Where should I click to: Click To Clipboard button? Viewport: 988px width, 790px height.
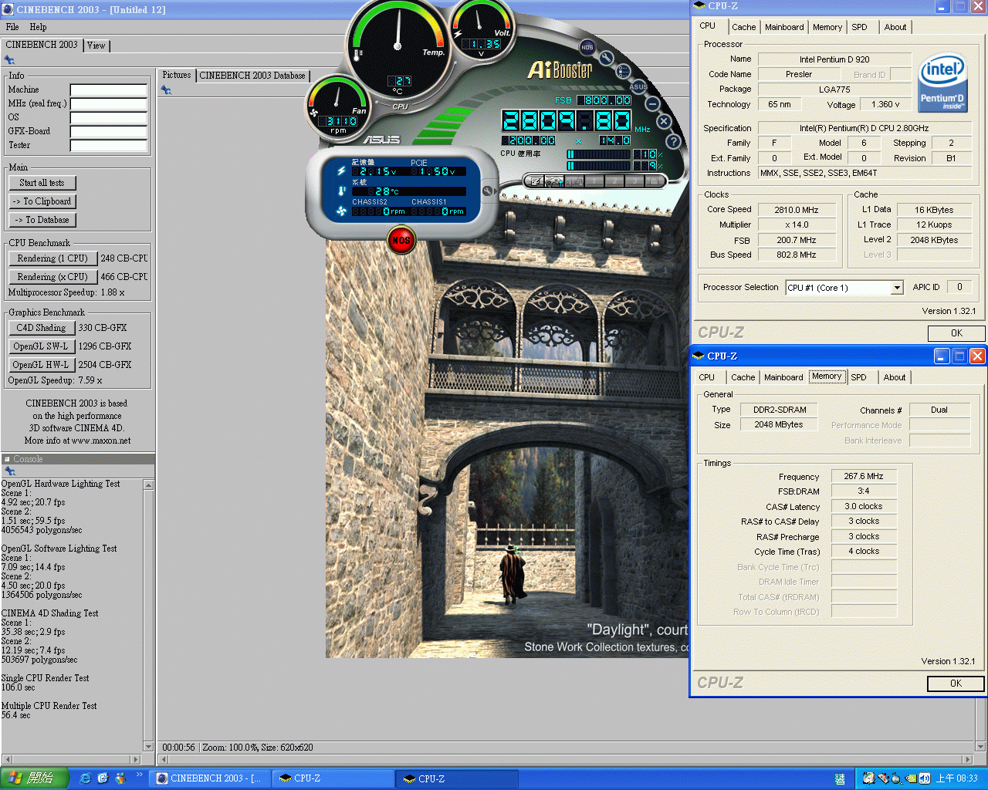tap(42, 201)
